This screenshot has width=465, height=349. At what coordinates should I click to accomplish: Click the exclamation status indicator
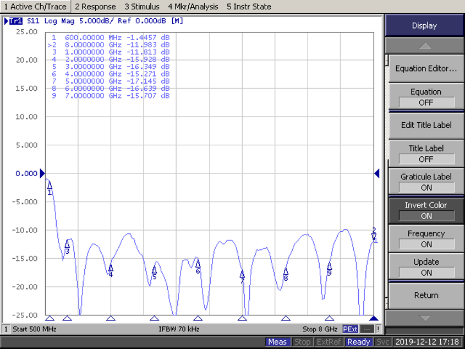379,329
